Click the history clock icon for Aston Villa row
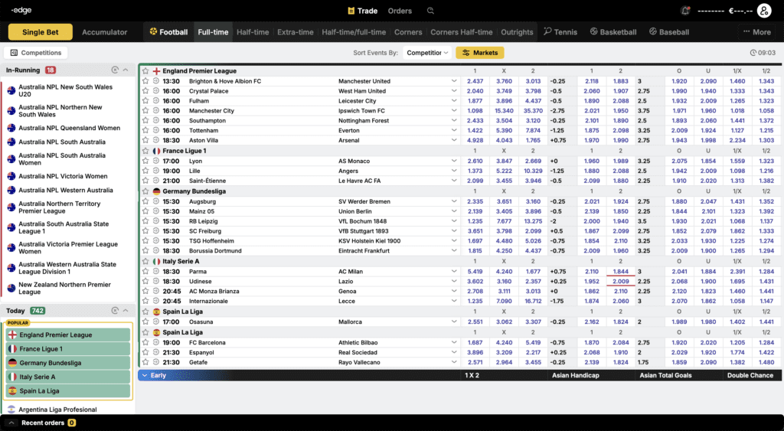The width and height of the screenshot is (784, 431). [156, 141]
